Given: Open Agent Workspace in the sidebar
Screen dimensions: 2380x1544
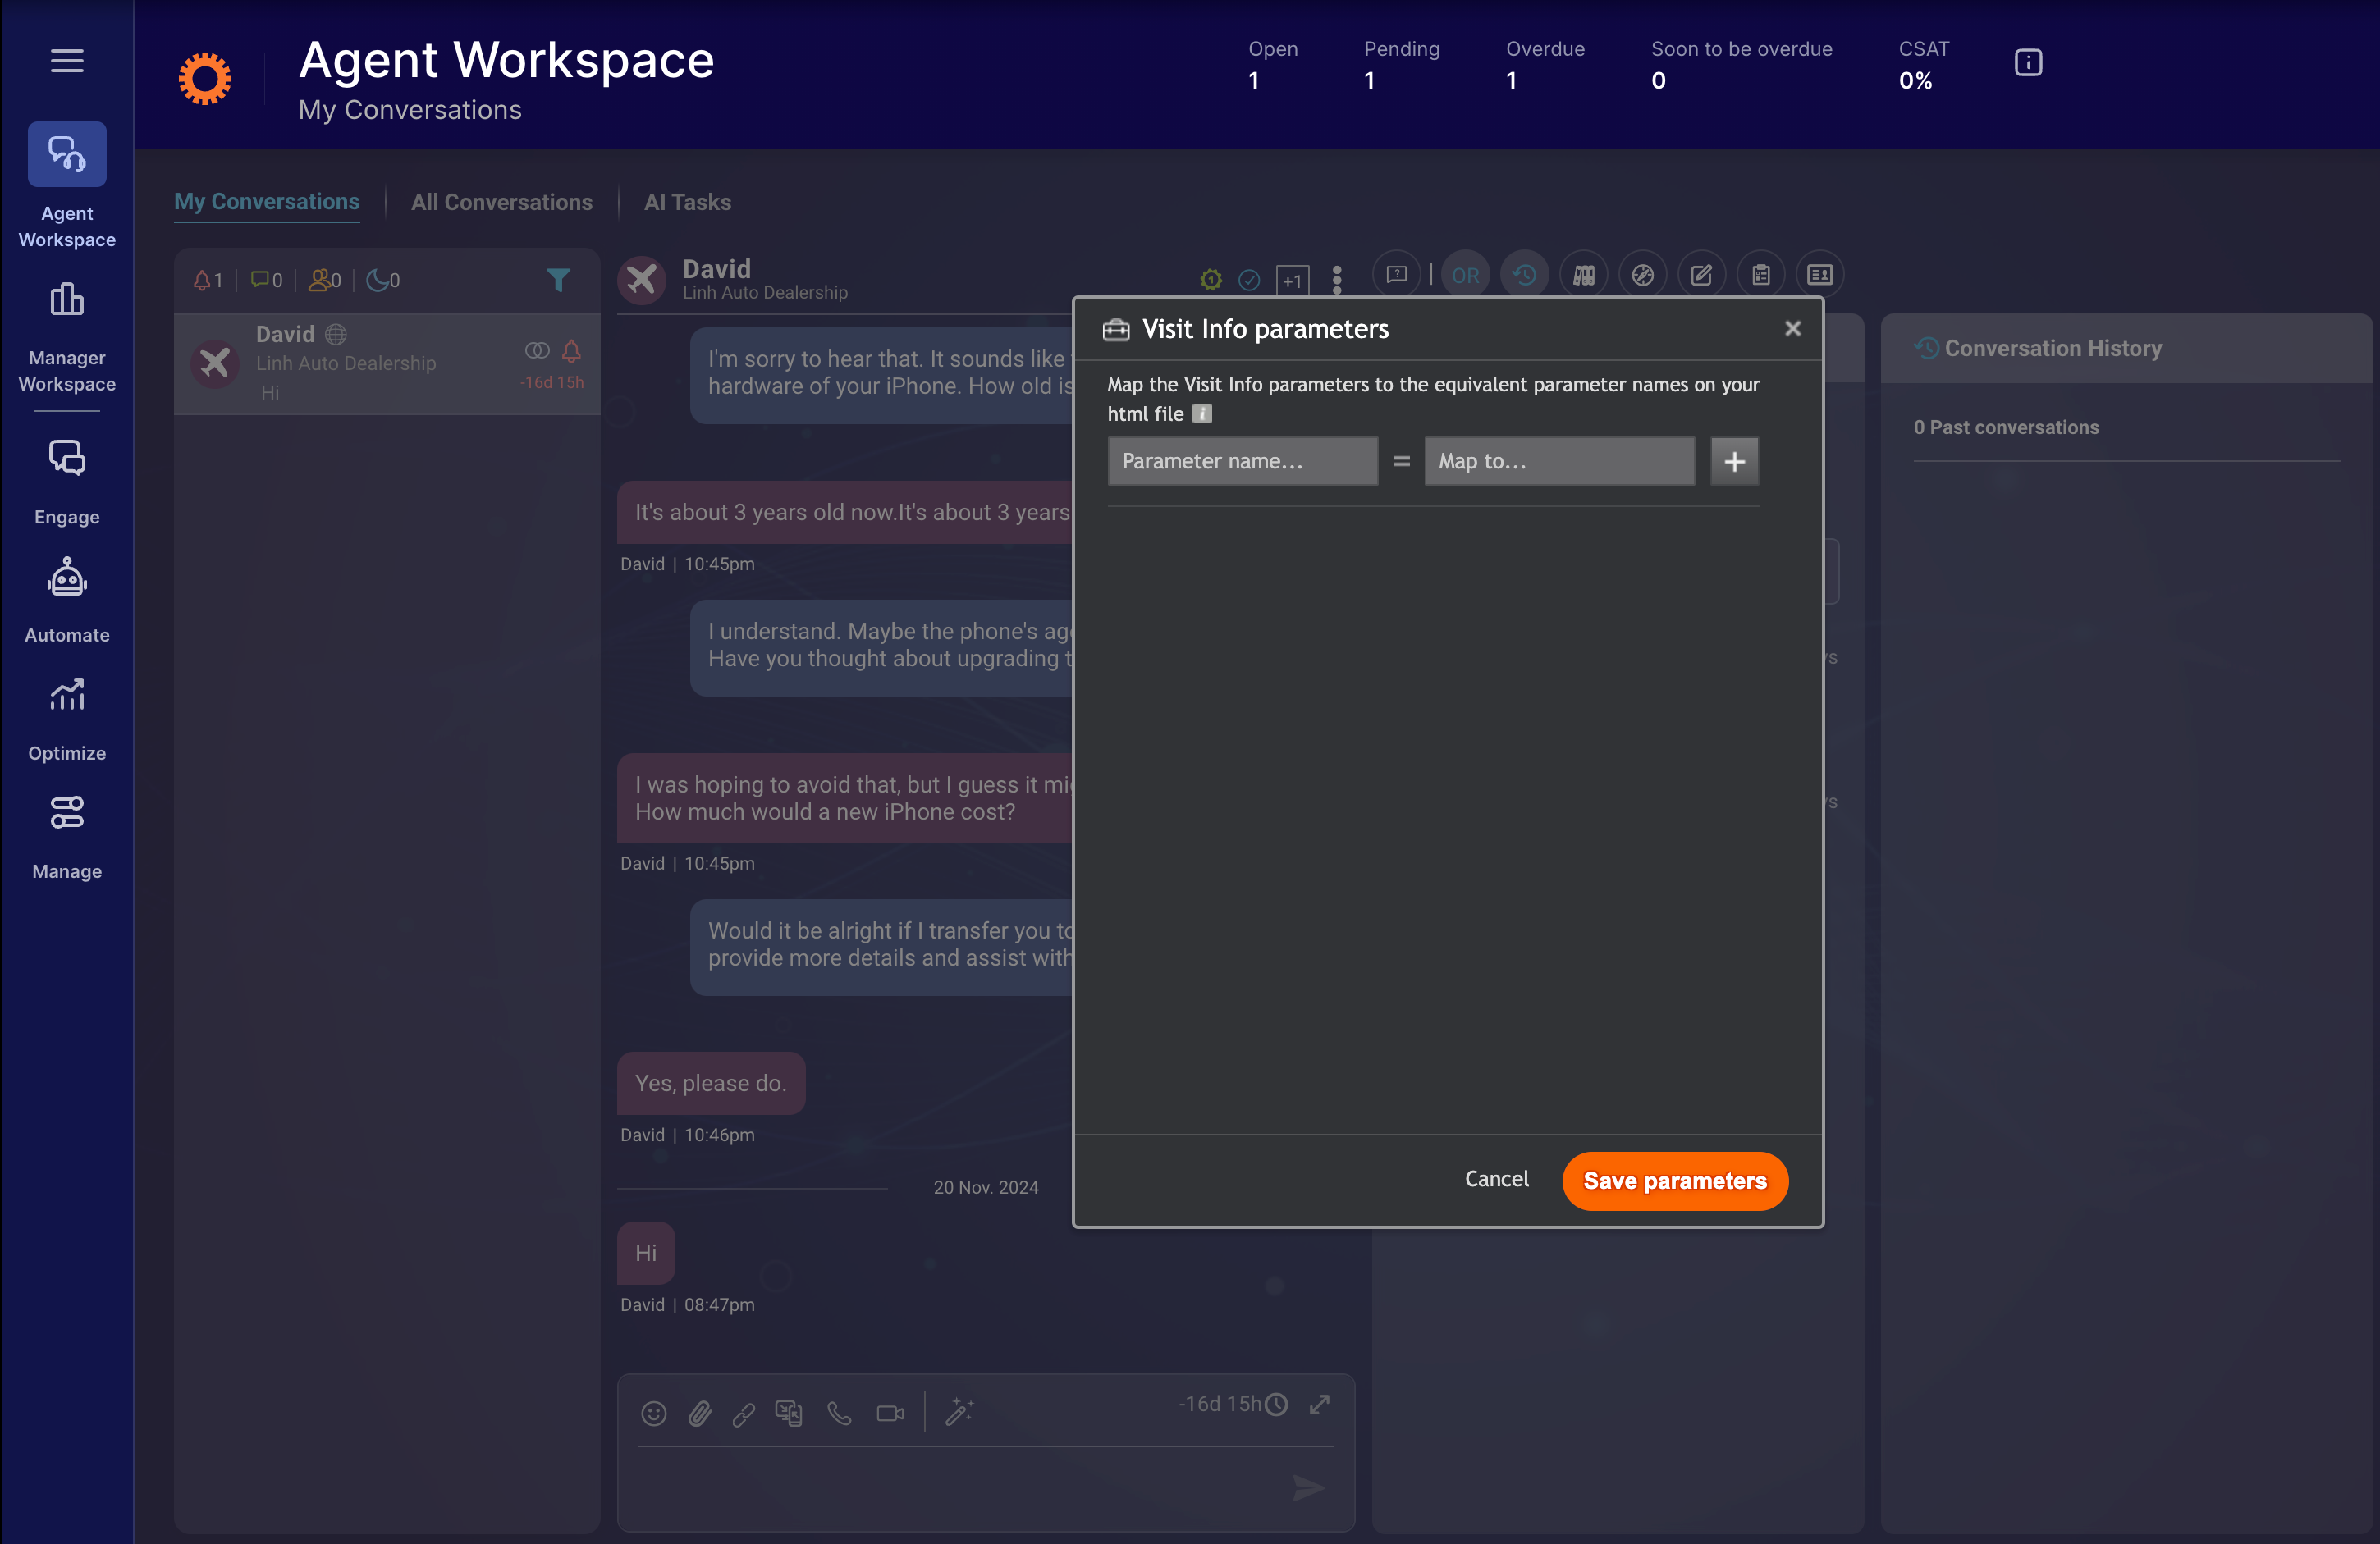Looking at the screenshot, I should (67, 187).
